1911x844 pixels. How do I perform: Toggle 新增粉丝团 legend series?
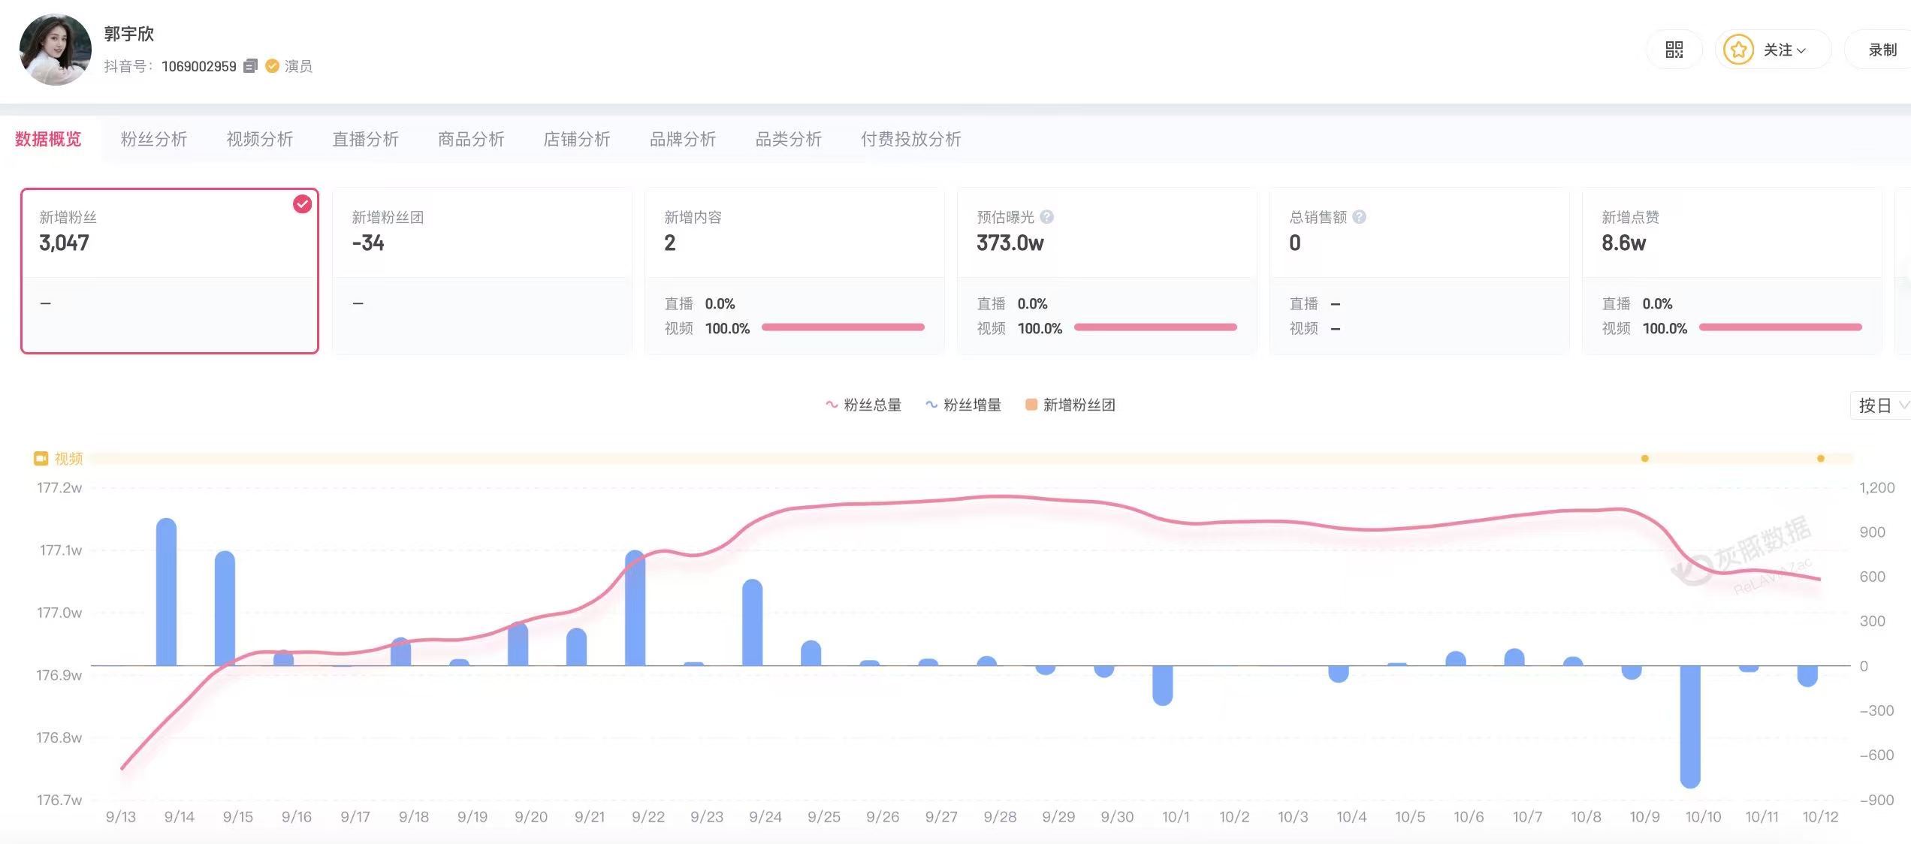[x=1070, y=405]
